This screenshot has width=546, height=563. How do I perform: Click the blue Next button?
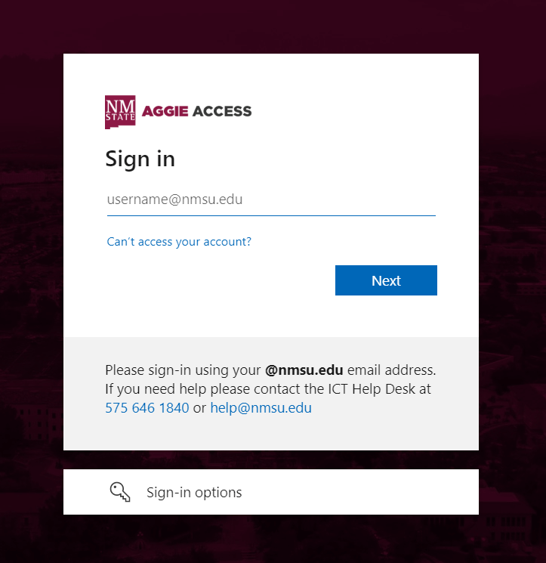386,280
